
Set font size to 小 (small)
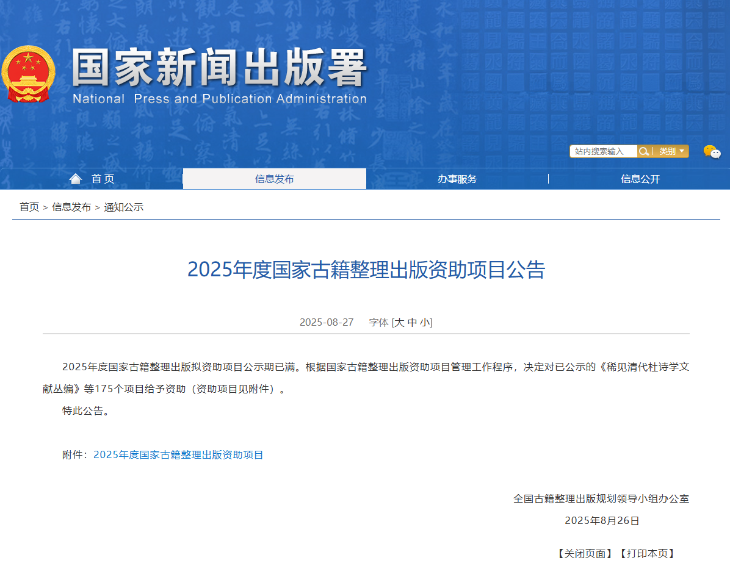[x=425, y=322]
